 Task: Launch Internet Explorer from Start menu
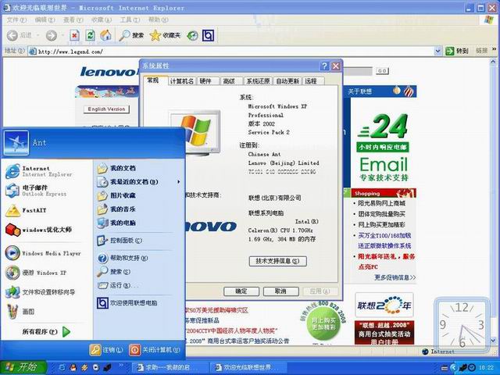tap(45, 171)
